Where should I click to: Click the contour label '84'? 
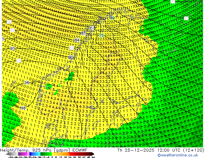click(x=77, y=40)
